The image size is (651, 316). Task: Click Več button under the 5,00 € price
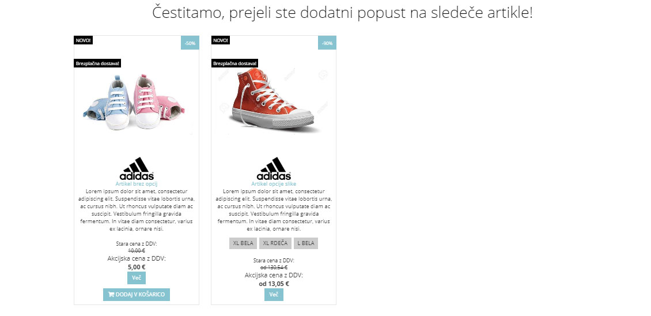tap(137, 278)
